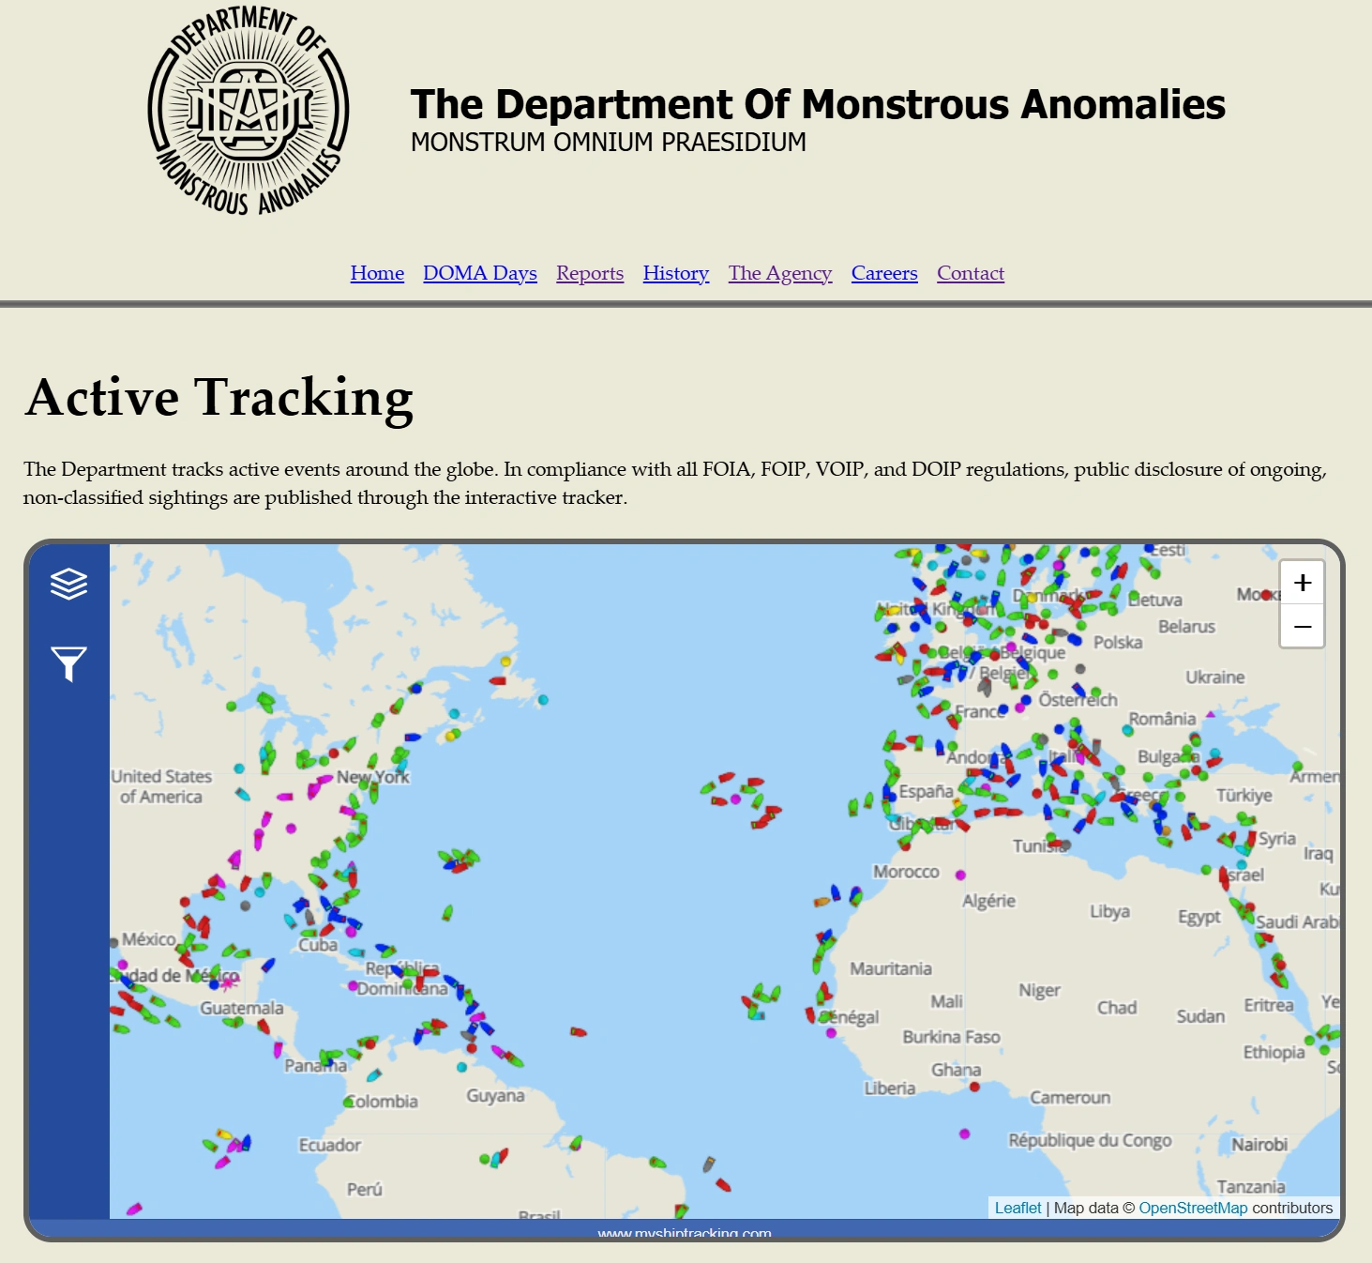Visit the History link
The height and width of the screenshot is (1263, 1372).
click(x=676, y=273)
